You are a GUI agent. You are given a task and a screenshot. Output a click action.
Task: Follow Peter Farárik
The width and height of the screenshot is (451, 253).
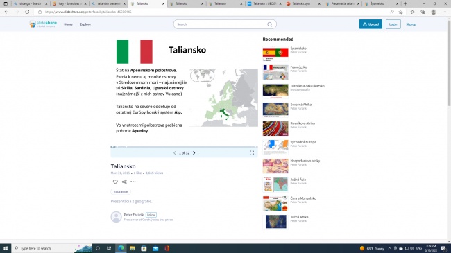click(151, 215)
